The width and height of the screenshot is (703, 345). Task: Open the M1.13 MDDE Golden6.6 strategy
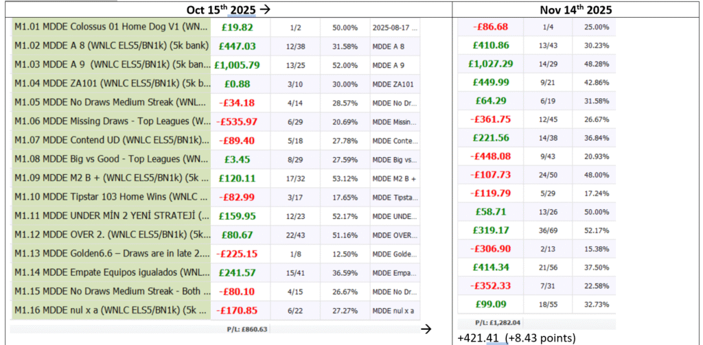click(x=110, y=253)
